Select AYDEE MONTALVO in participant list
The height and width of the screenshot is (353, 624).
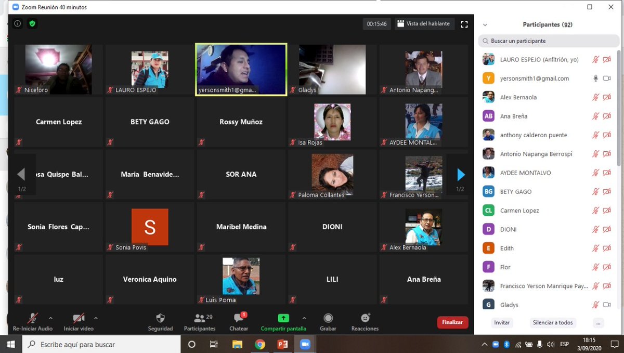point(547,173)
